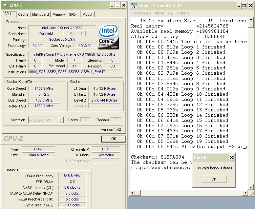Screen dimensions: 255x209
Task: Open the Mainboard tab in CPU-Z
Action: (x=40, y=14)
